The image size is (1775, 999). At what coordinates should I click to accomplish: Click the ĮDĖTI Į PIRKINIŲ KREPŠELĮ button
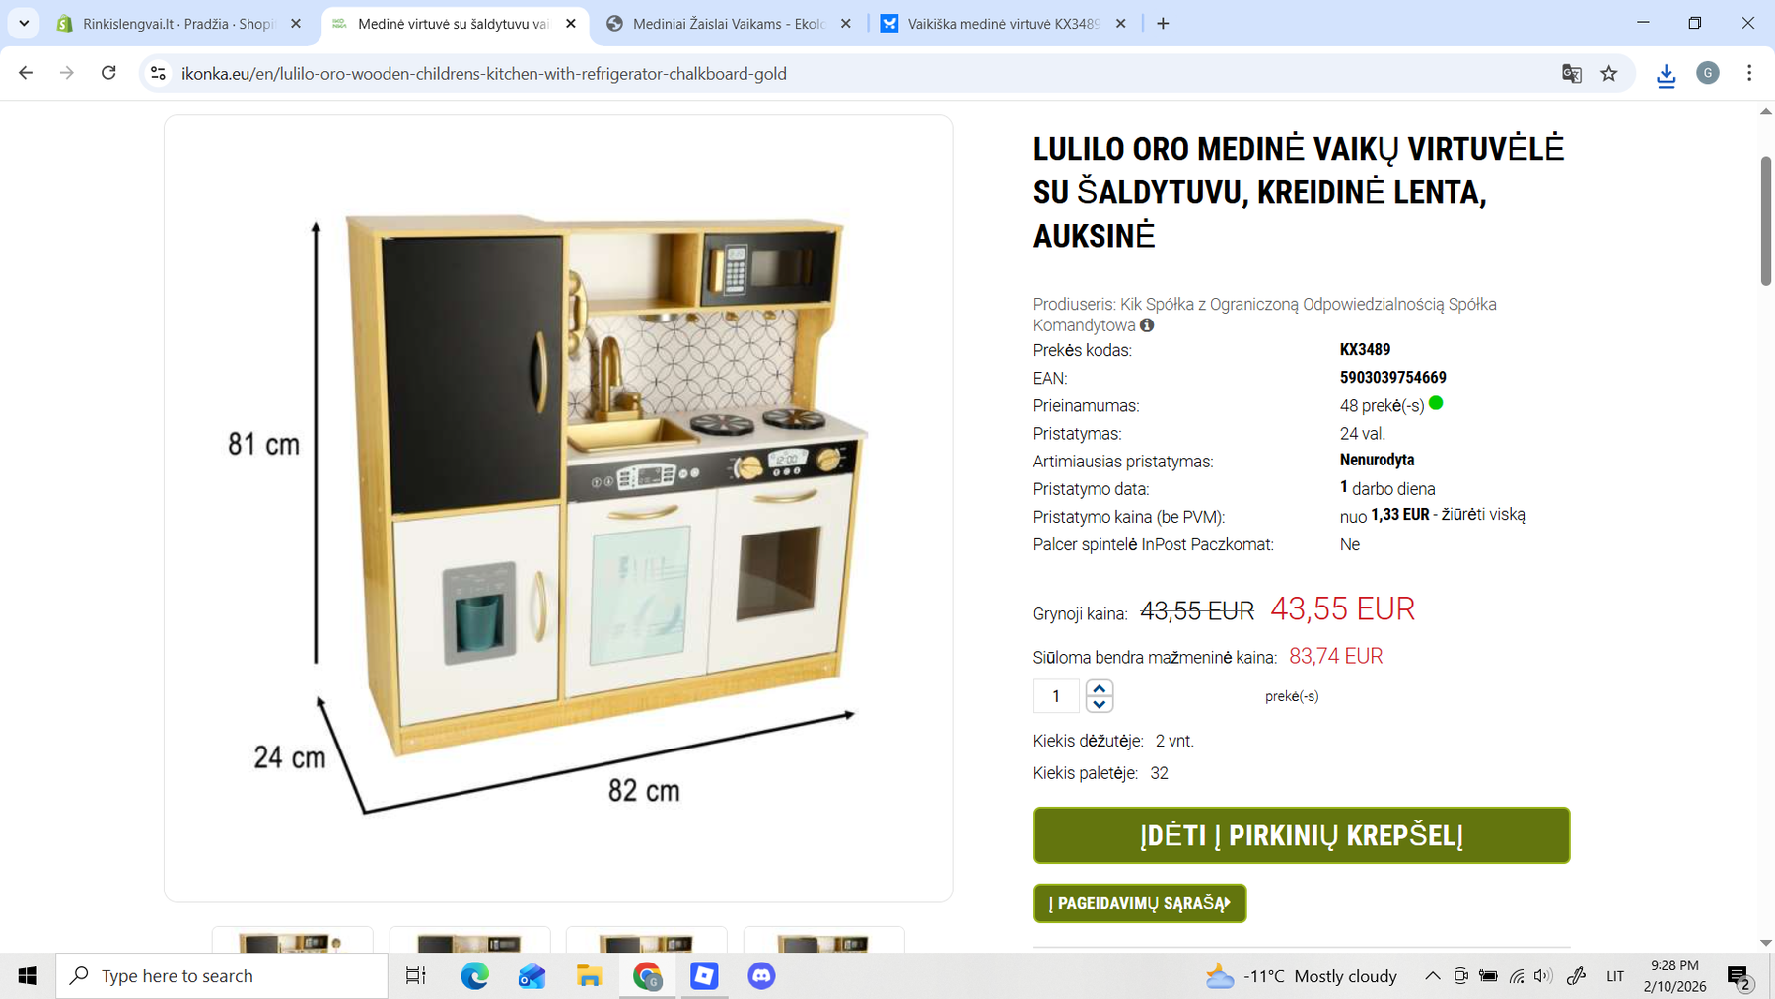point(1302,835)
